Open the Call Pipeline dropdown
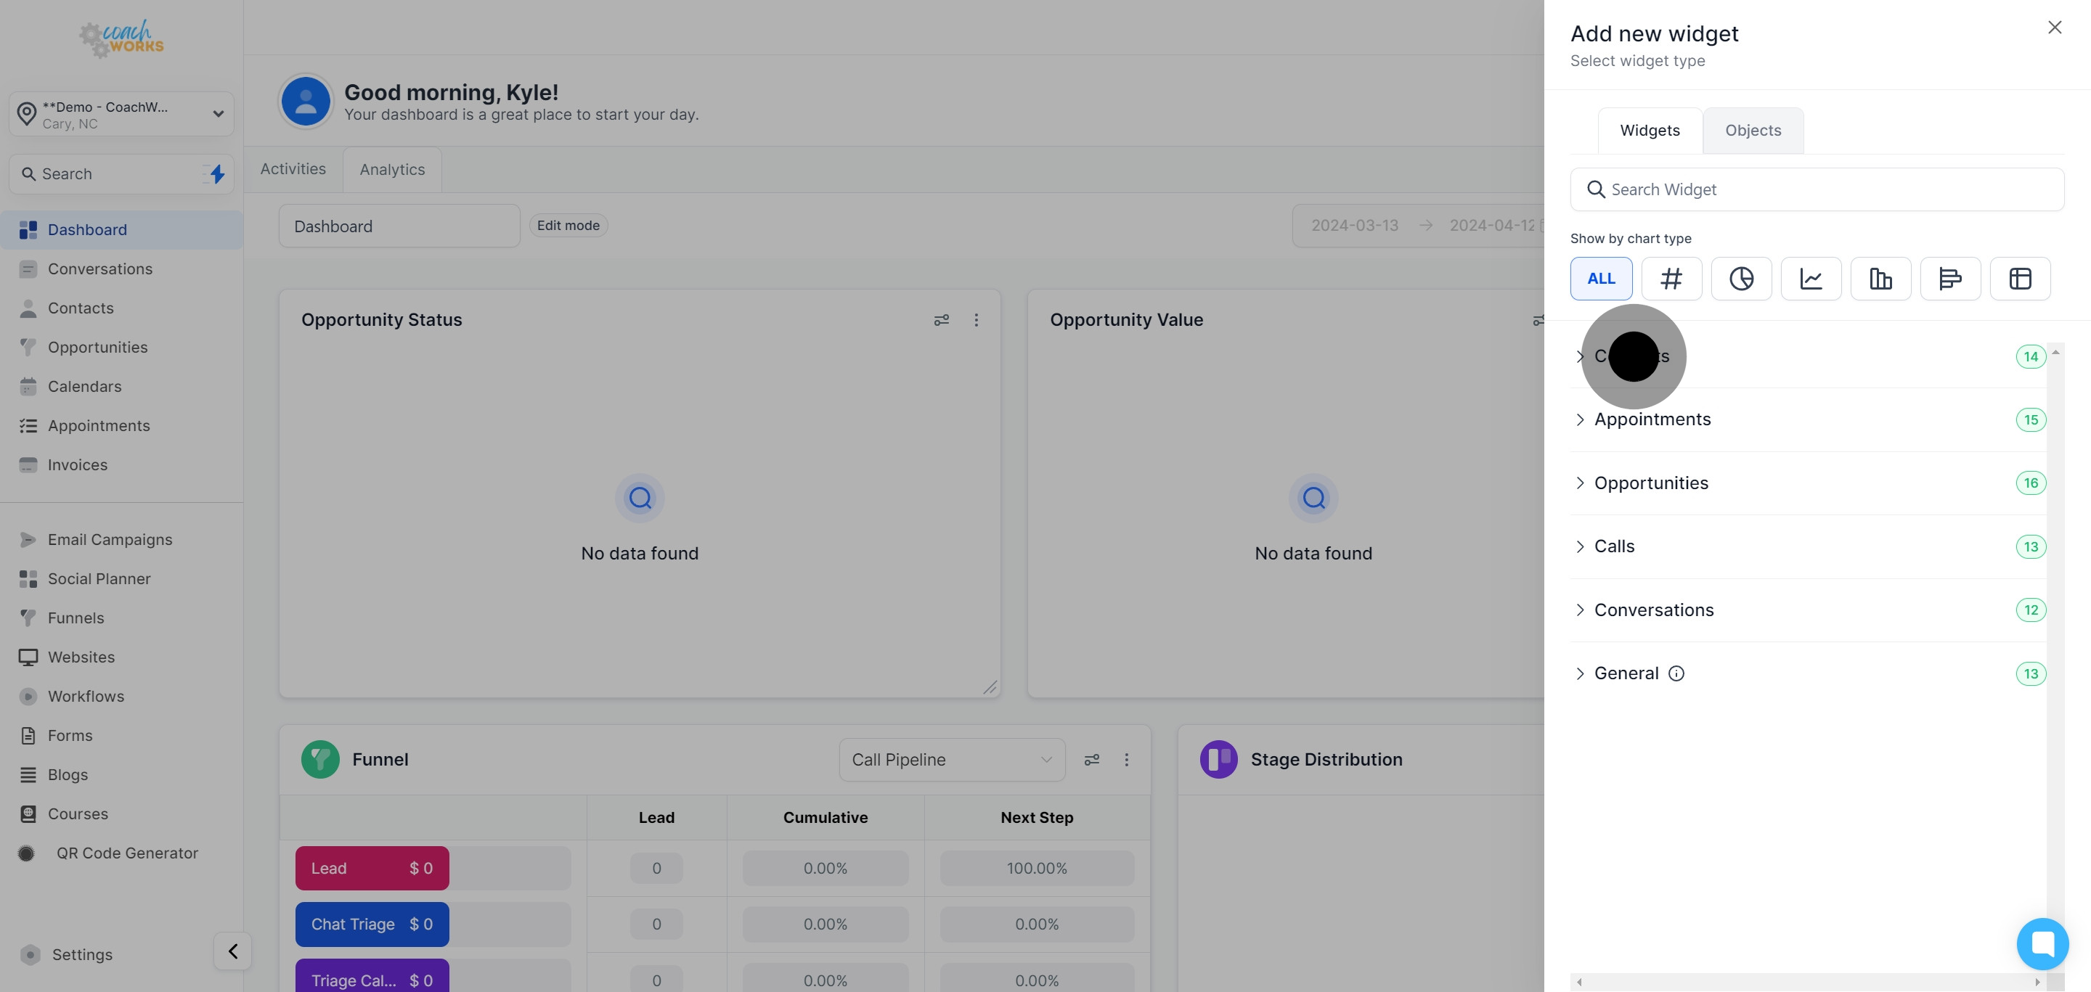Screen dimensions: 2091x992 click(951, 760)
